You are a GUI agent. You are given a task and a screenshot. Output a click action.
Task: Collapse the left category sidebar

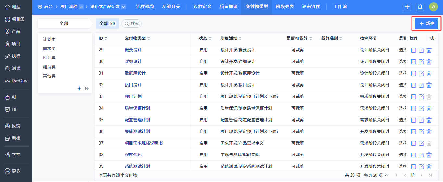tap(87, 88)
